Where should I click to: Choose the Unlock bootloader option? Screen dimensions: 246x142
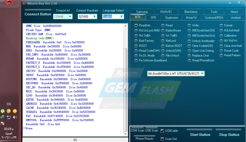[x=201, y=41]
